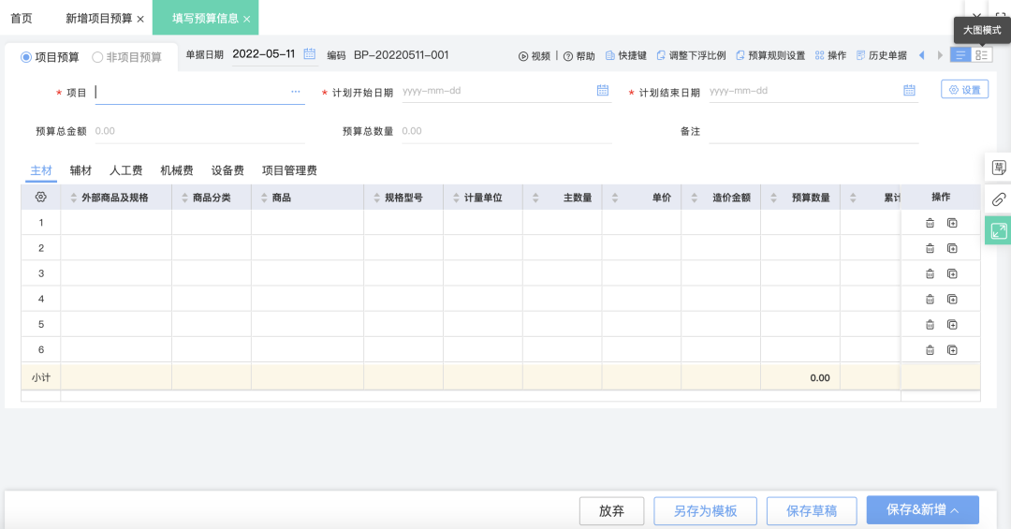Open the 计划开始日期 calendar icon
This screenshot has width=1011, height=529.
pos(603,90)
